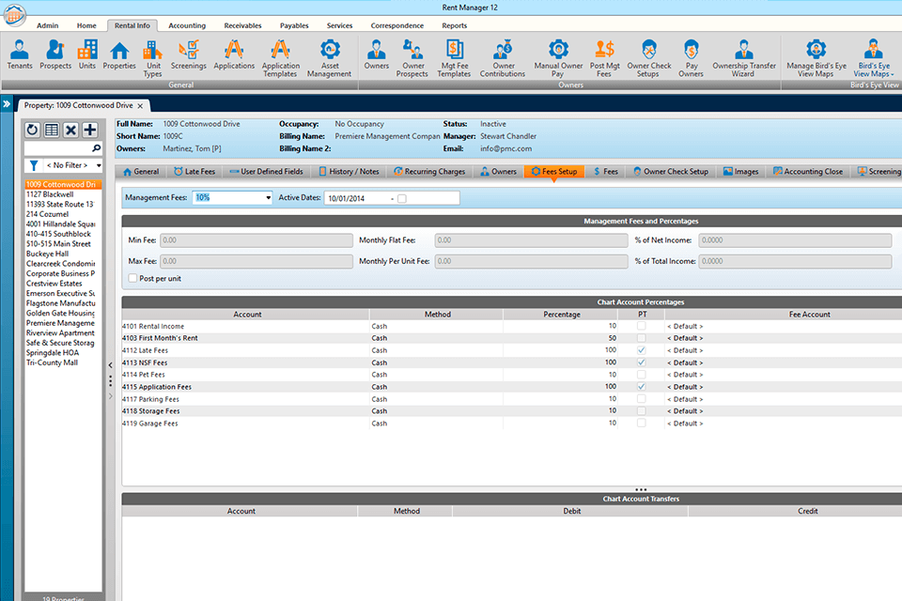Click the filter funnel icon
The height and width of the screenshot is (601, 902).
(x=34, y=165)
